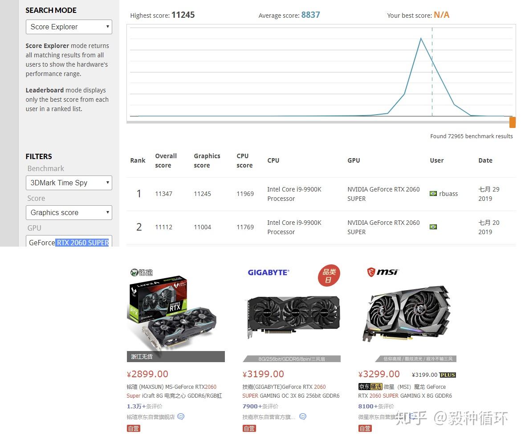
Task: Click Intel Core i9-9900K in rank 1 row
Action: [294, 194]
